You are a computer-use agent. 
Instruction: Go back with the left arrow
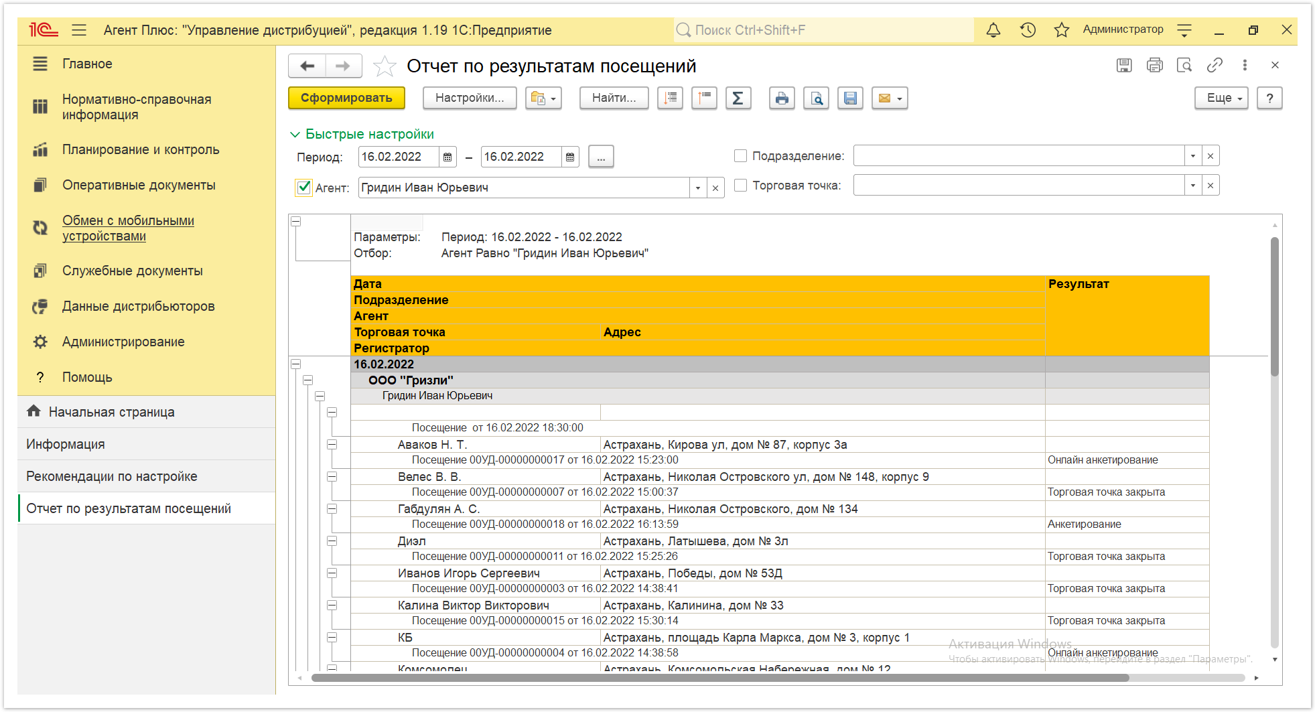[x=307, y=66]
